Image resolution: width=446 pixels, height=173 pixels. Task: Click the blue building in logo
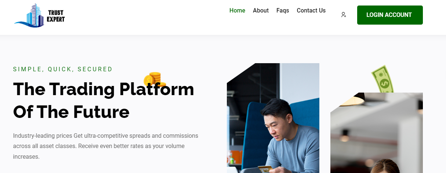coord(35,15)
